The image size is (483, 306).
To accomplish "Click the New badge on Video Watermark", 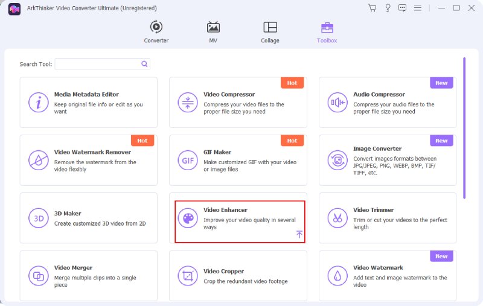I will click(x=441, y=257).
